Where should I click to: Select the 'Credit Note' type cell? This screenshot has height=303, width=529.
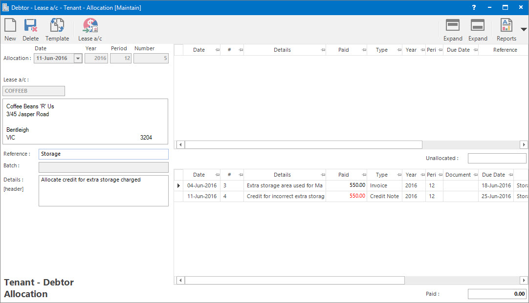[385, 196]
